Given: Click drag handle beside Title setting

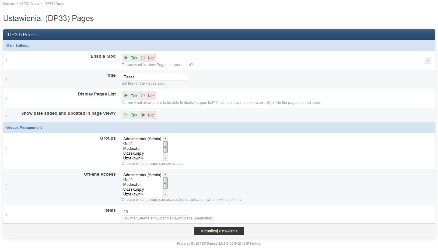Looking at the screenshot, I should (6, 79).
